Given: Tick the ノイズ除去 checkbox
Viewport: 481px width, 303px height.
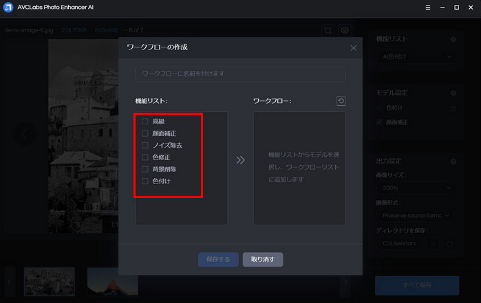Looking at the screenshot, I should [x=145, y=146].
